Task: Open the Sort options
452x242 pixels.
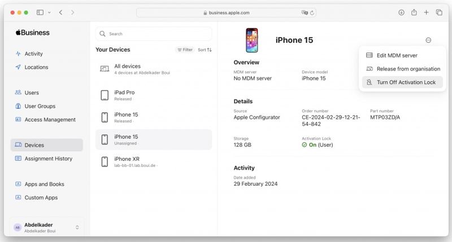Action: [205, 50]
